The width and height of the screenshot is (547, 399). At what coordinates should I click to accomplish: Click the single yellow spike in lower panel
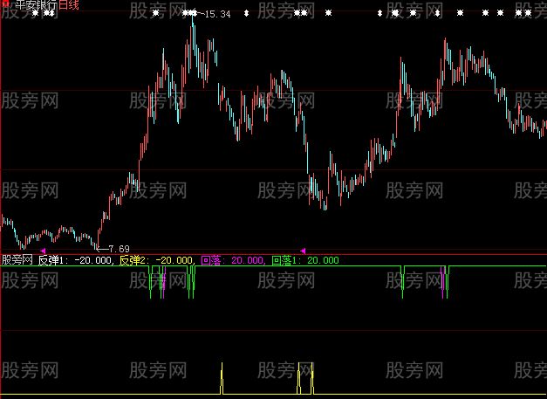click(x=222, y=377)
